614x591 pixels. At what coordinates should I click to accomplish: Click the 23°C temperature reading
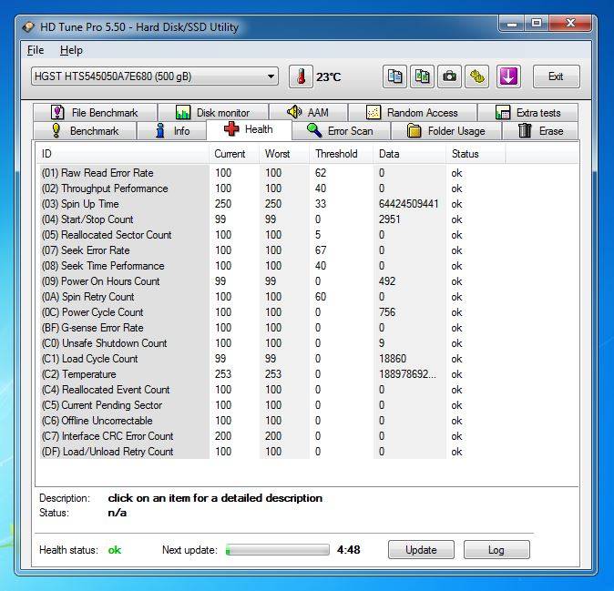click(x=328, y=77)
